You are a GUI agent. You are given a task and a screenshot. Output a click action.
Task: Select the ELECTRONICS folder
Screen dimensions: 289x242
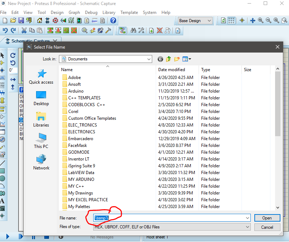[82, 132]
